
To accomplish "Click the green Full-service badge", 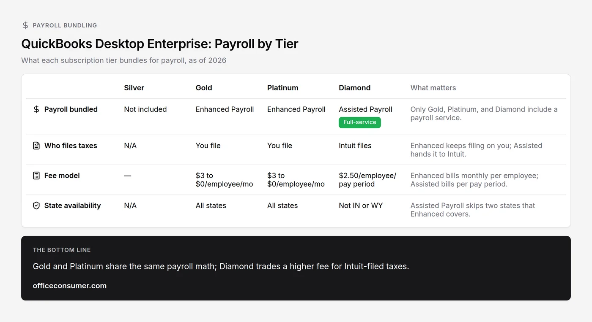I will [360, 122].
